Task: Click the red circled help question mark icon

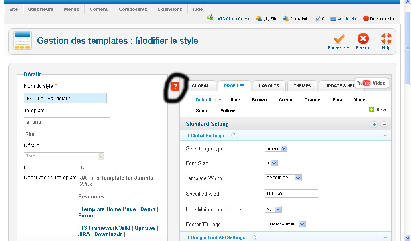Action: (x=175, y=86)
